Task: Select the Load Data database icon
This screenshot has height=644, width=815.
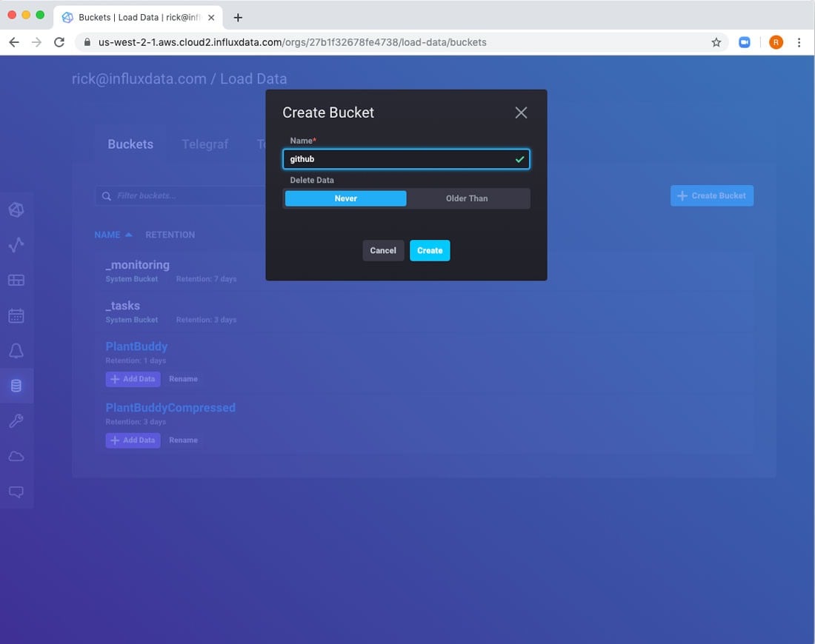Action: click(16, 386)
